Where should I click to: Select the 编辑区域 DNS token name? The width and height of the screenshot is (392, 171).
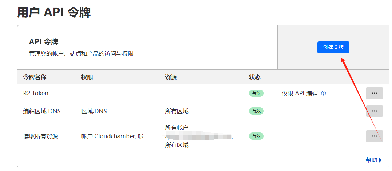pos(42,111)
